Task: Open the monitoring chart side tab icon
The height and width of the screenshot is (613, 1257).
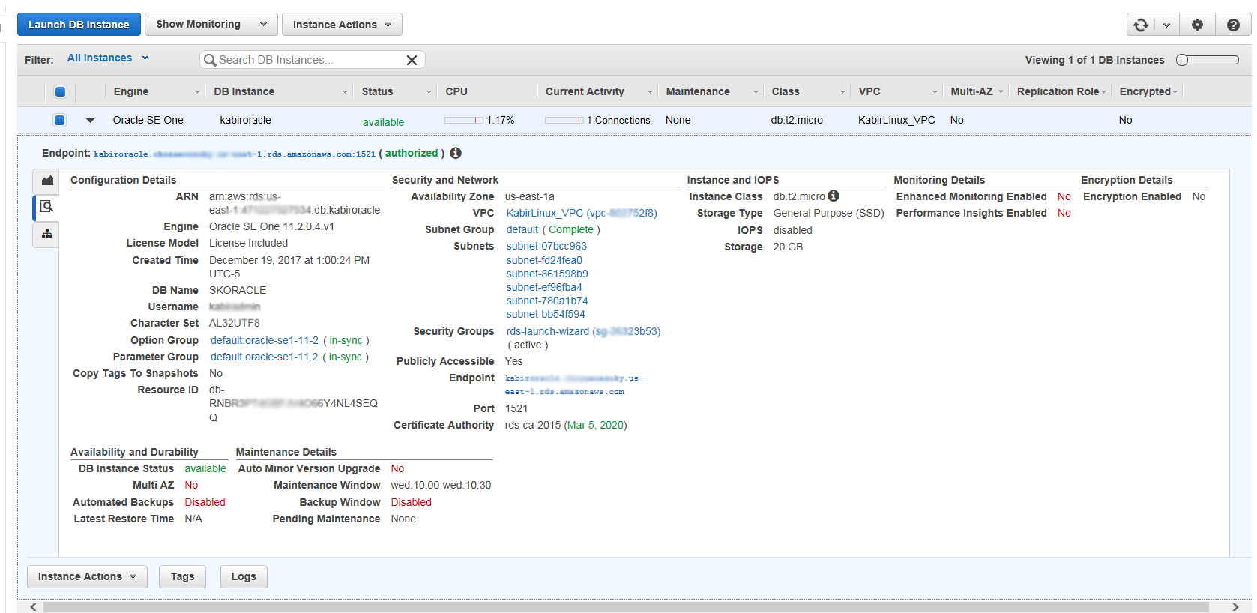Action: pyautogui.click(x=46, y=181)
